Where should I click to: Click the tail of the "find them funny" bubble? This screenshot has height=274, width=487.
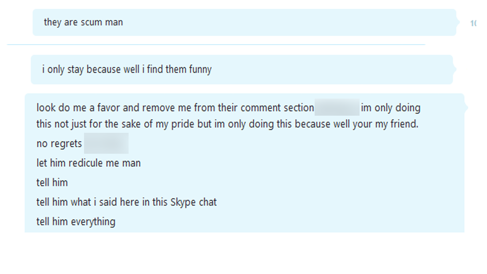coord(455,69)
